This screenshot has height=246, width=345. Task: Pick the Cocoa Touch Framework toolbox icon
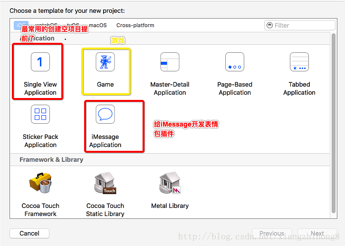pos(40,183)
